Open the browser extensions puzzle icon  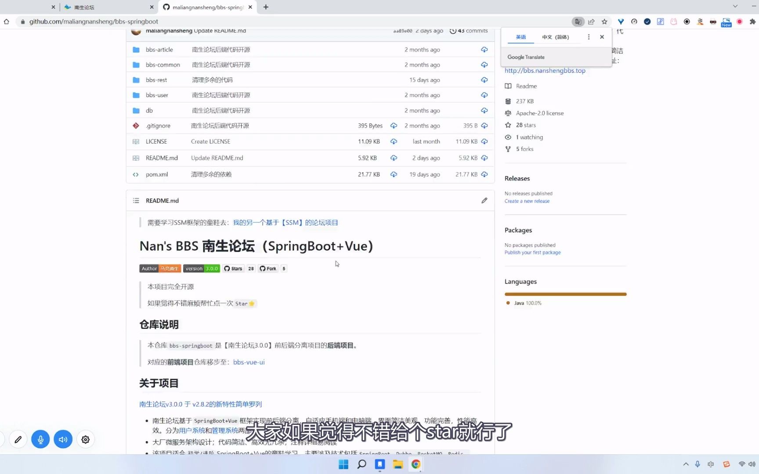coord(752,22)
